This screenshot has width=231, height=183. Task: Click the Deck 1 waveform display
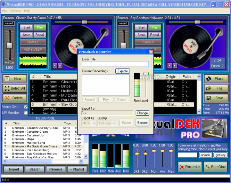(x=33, y=61)
